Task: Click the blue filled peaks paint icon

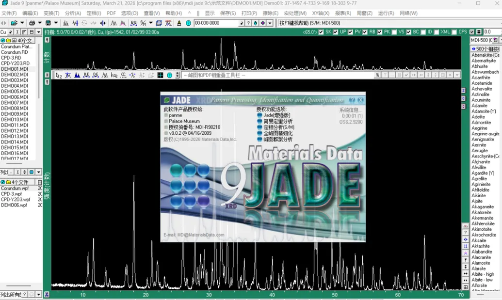Action: pyautogui.click(x=77, y=75)
